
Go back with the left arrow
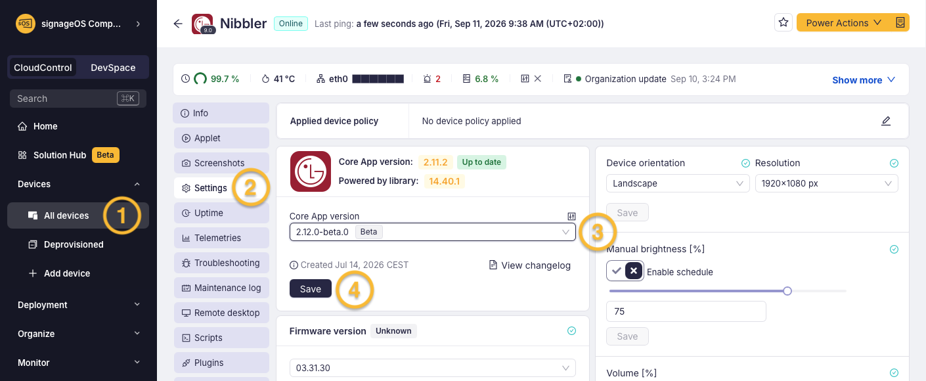tap(177, 24)
